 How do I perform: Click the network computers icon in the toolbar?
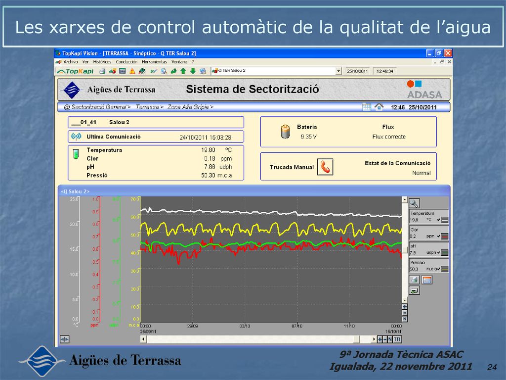click(203, 71)
